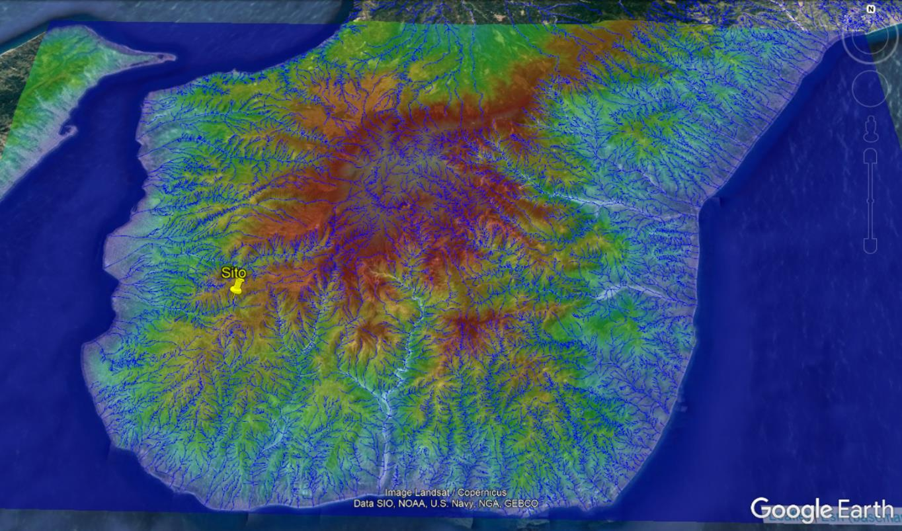This screenshot has width=902, height=531.
Task: Click zoom out at bottom of zoom slider
Action: click(870, 246)
